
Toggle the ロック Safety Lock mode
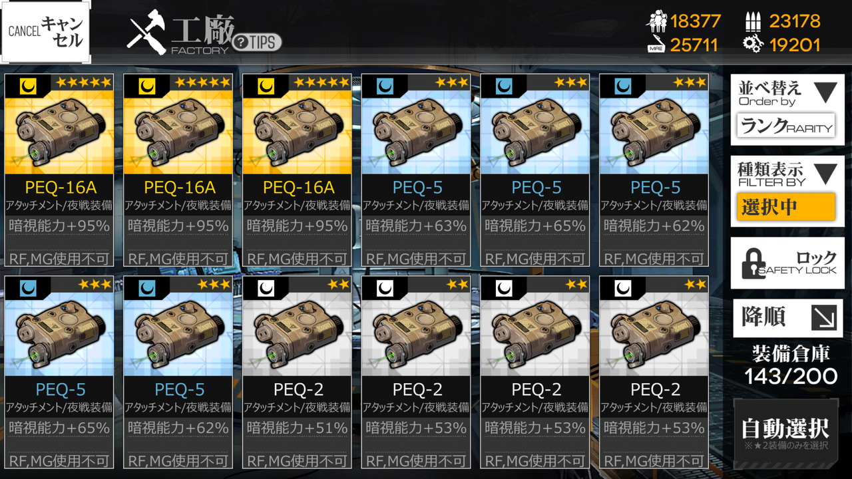click(787, 263)
